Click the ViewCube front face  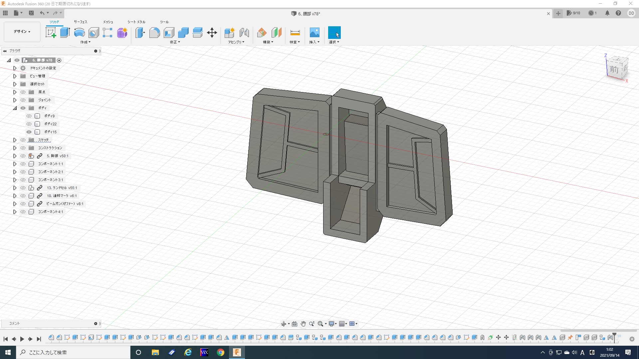pos(614,70)
